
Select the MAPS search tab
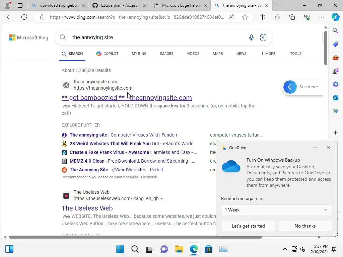pos(218,54)
